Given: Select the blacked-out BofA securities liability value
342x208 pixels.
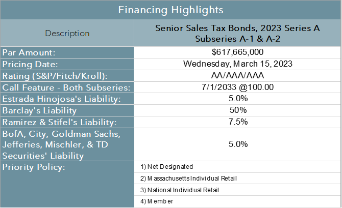Looking at the screenshot, I should (x=237, y=145).
